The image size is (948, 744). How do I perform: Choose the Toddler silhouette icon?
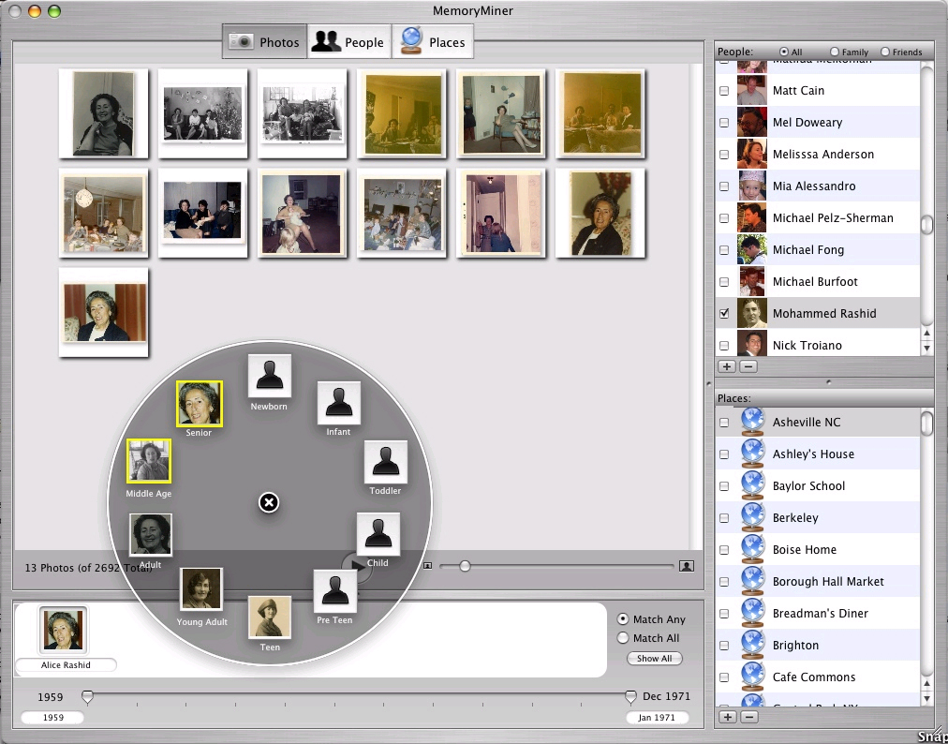pyautogui.click(x=386, y=462)
